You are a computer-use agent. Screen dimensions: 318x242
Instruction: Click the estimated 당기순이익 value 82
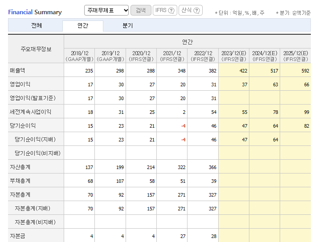click(306, 126)
